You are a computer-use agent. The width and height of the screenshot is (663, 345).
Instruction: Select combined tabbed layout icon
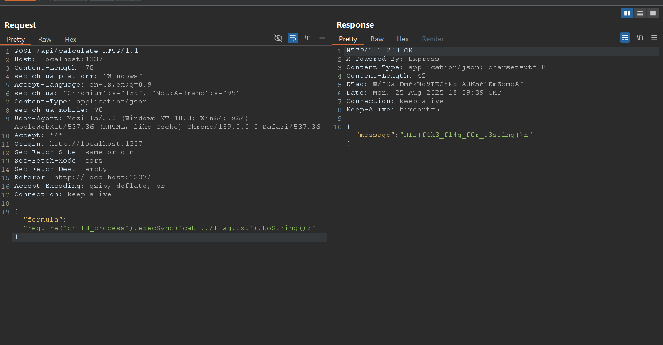pyautogui.click(x=653, y=13)
